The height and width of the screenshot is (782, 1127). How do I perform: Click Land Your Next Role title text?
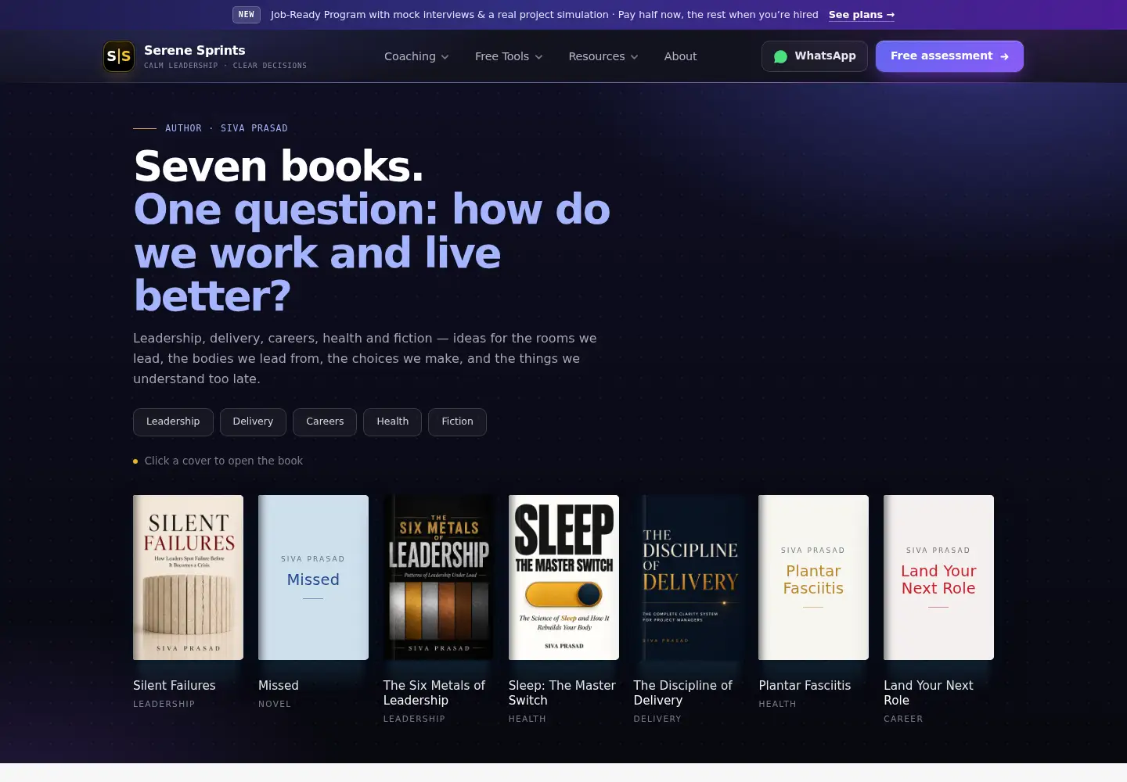pos(928,693)
